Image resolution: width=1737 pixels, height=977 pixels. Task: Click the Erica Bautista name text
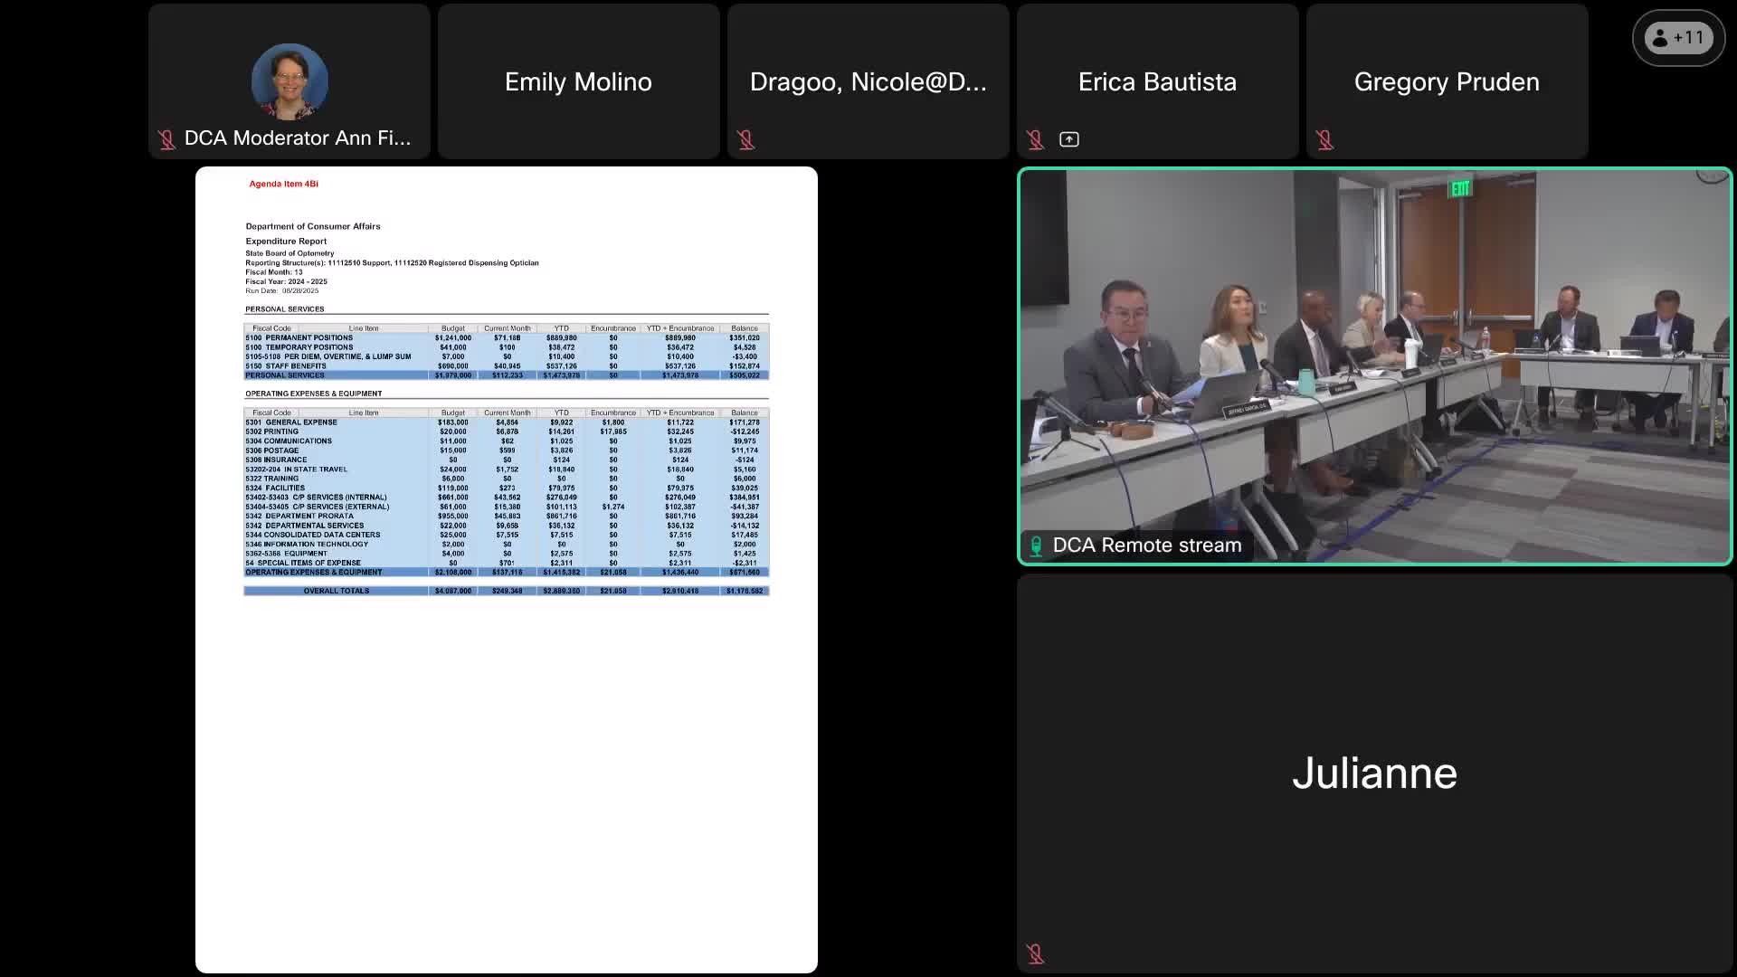coord(1156,81)
